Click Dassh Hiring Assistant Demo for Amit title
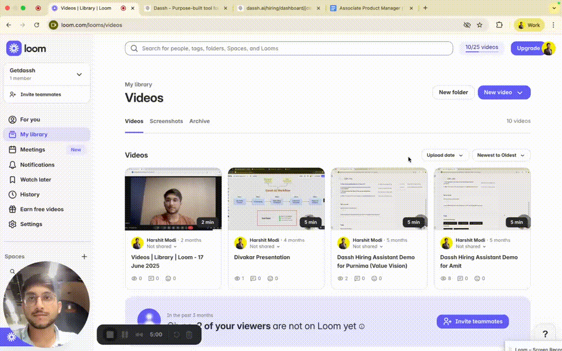 tap(479, 262)
